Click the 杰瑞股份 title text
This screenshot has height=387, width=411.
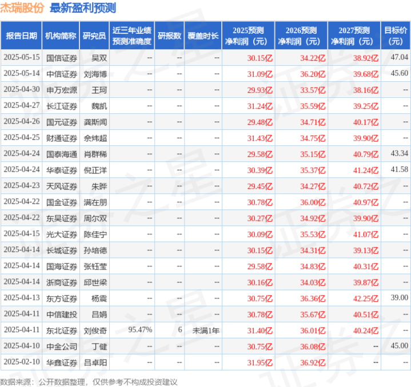coord(22,8)
